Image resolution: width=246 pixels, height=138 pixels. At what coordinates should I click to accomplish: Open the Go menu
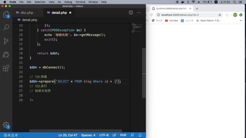59,2
